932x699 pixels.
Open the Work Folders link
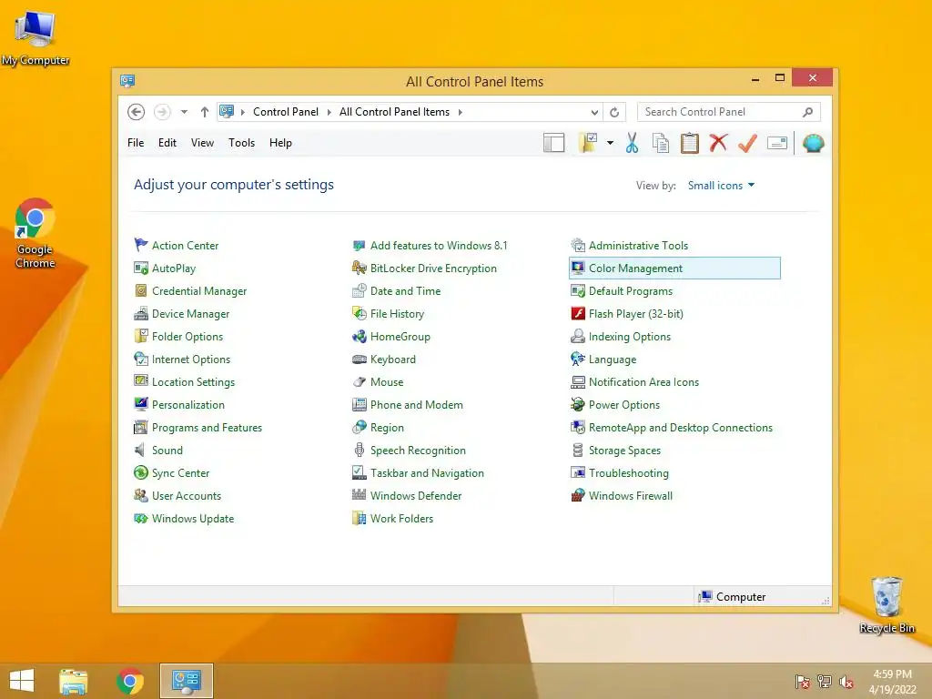tap(401, 518)
